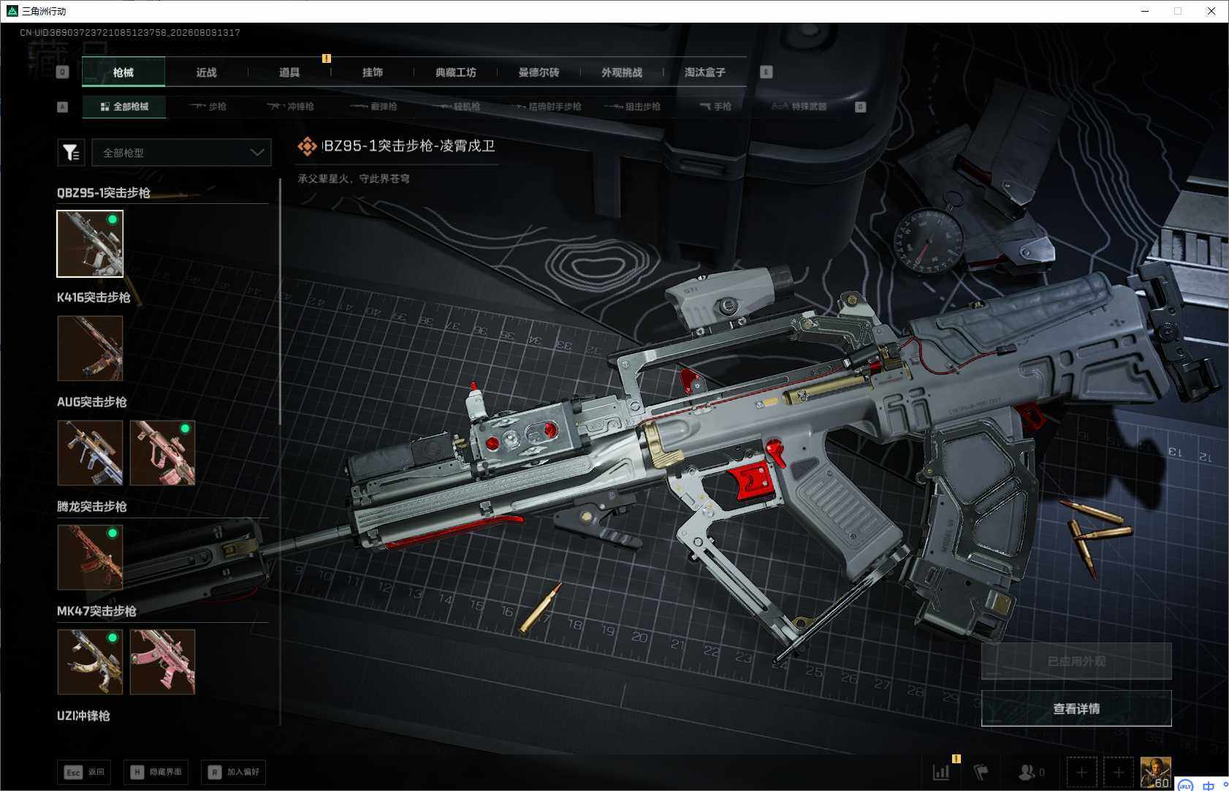Click the Q previous-category key icon

(63, 72)
